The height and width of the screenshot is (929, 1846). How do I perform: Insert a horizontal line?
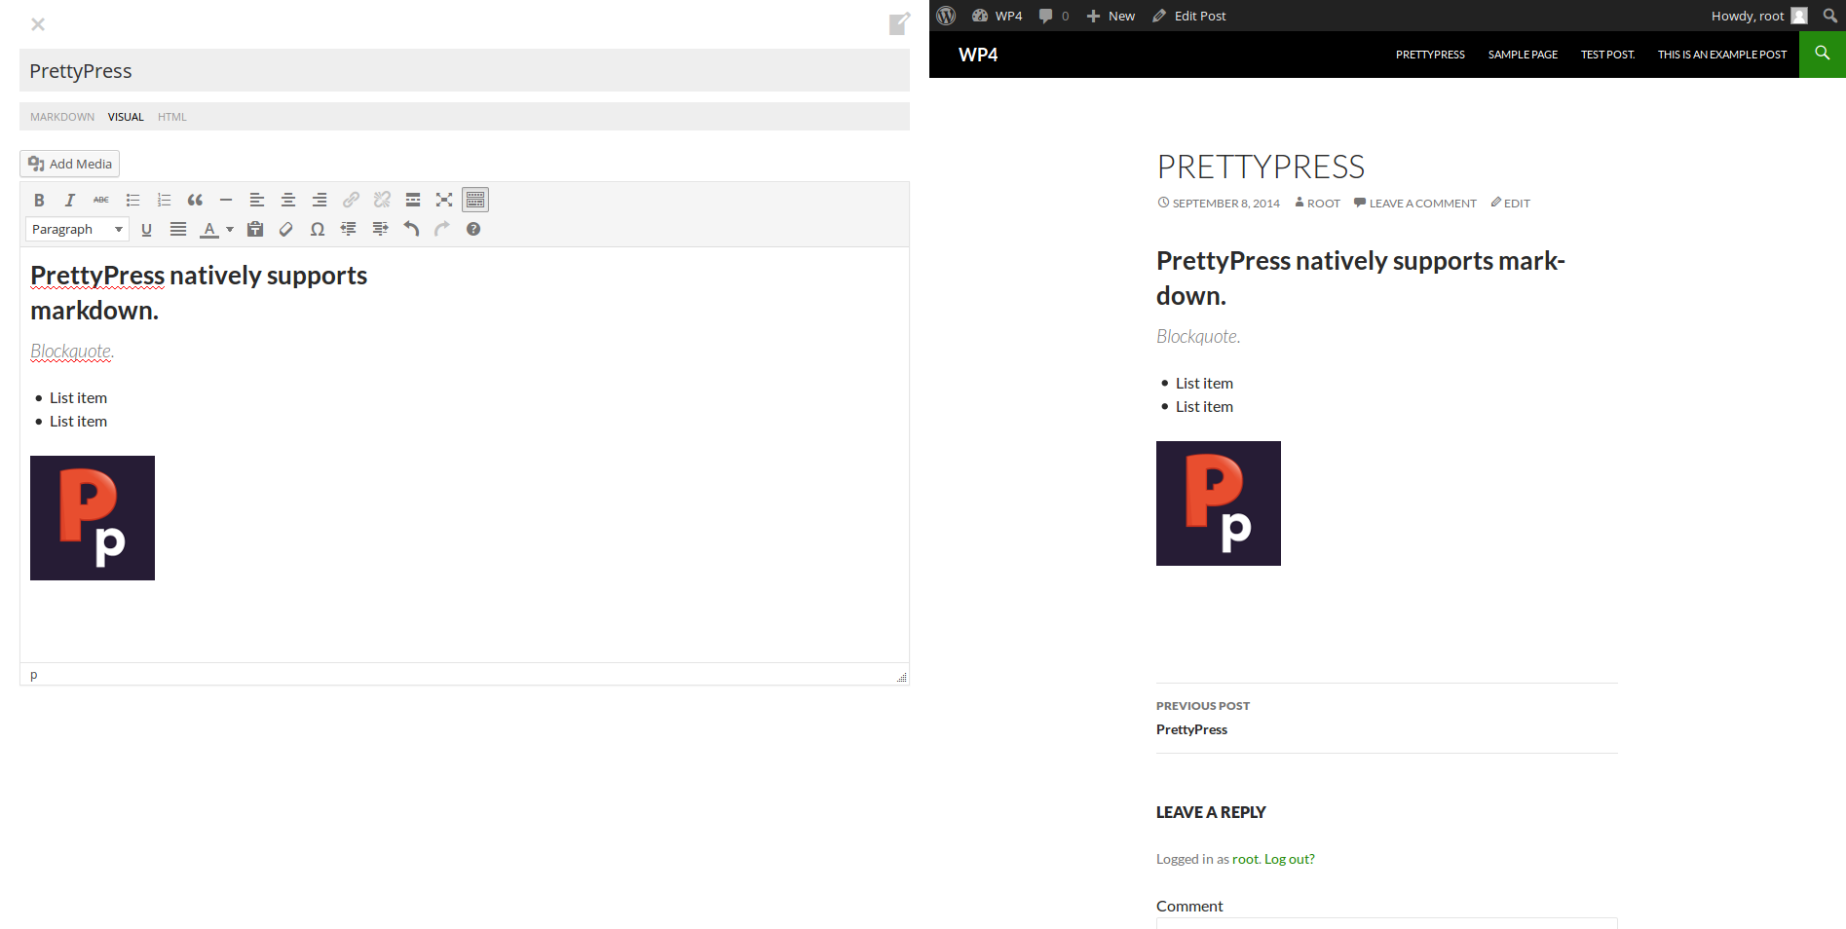[226, 200]
